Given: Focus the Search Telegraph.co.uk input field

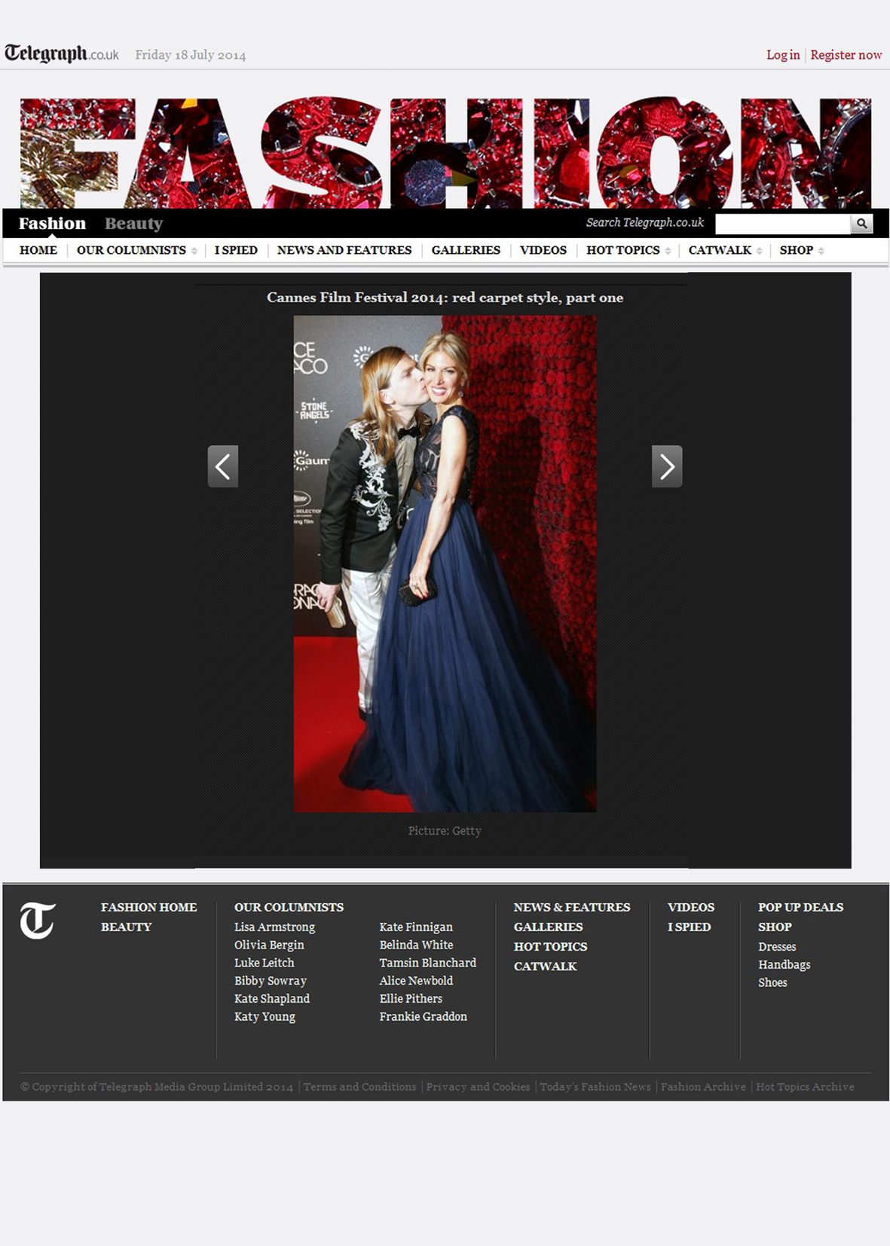Looking at the screenshot, I should click(x=782, y=224).
